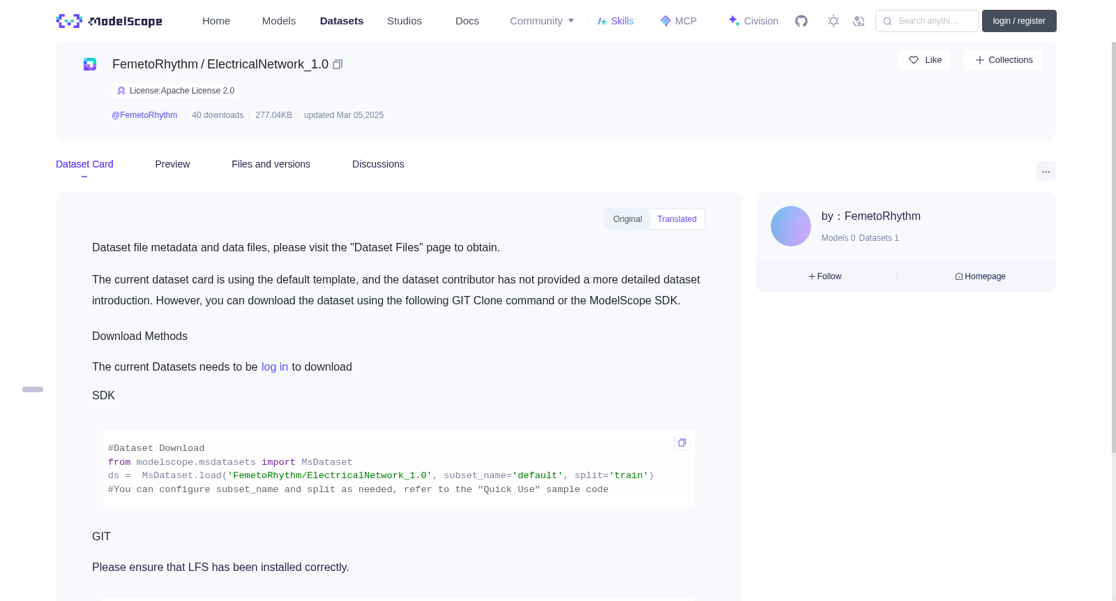
Task: Open Docs page
Action: coord(467,21)
